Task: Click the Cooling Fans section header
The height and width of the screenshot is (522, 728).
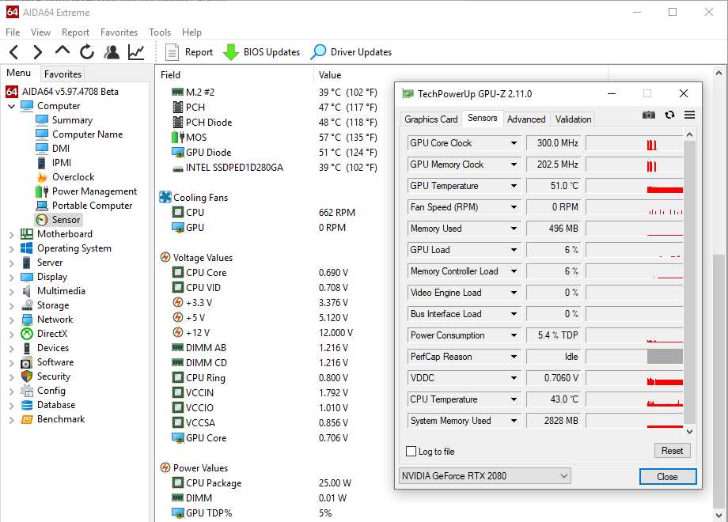Action: click(194, 197)
